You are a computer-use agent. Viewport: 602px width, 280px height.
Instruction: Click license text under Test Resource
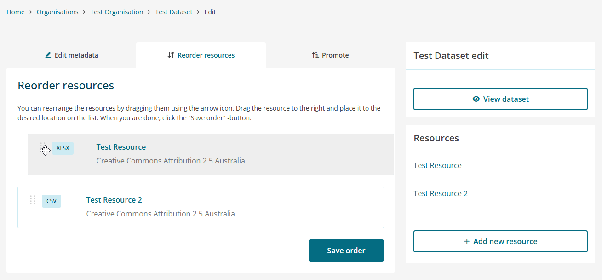point(171,161)
